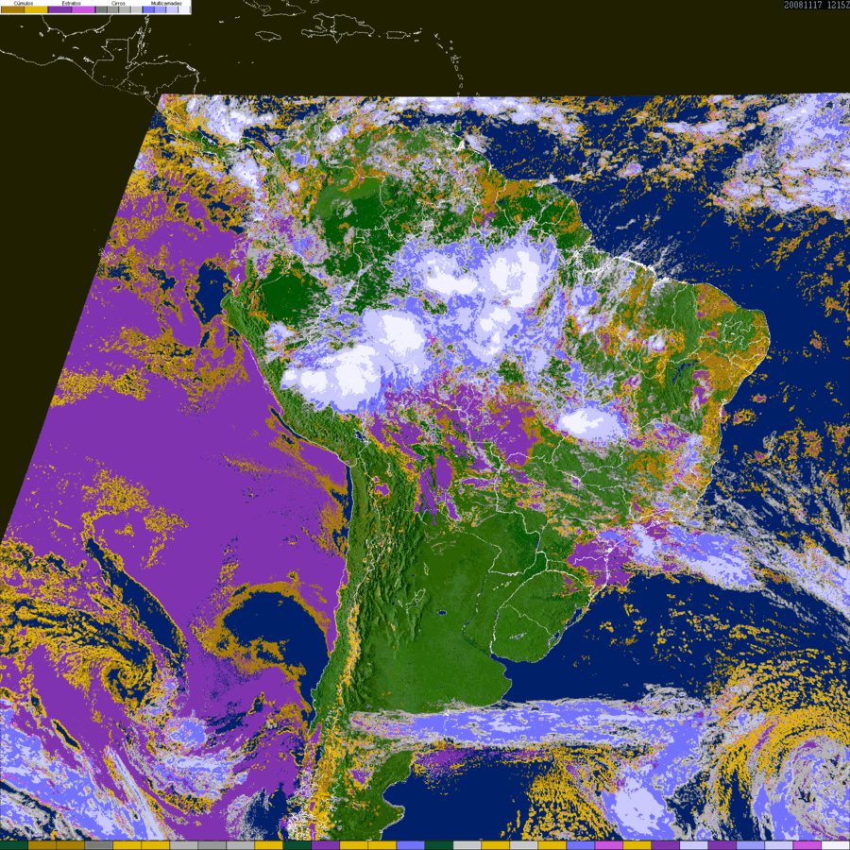Select the darkest gray Cirros legend swatch
The image size is (850, 850).
coord(101,9)
